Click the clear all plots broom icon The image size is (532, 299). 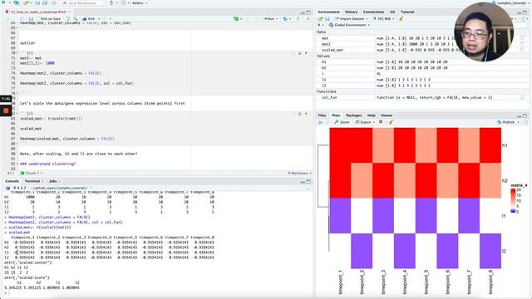pyautogui.click(x=391, y=122)
